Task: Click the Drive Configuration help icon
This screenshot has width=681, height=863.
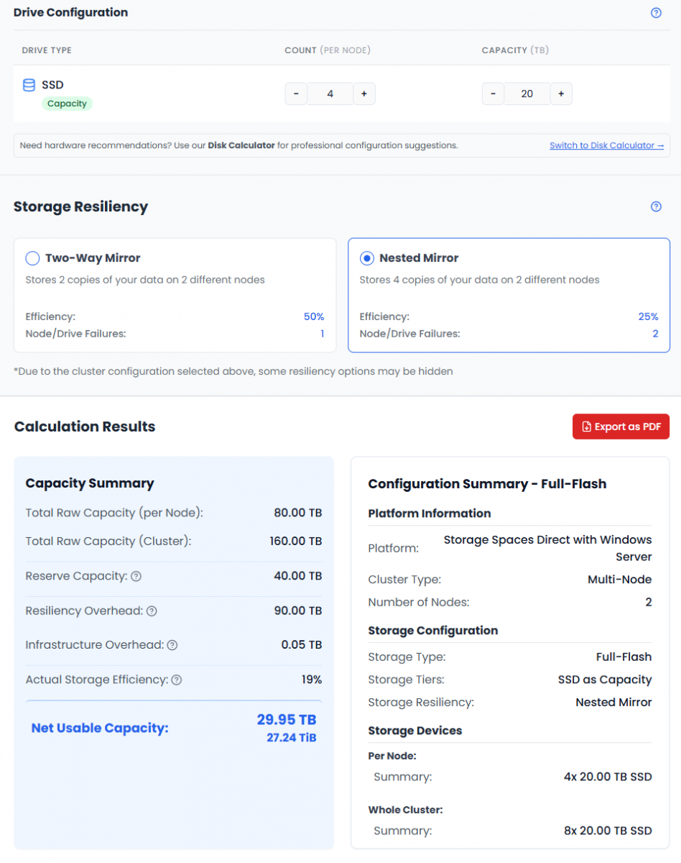Action: point(655,13)
